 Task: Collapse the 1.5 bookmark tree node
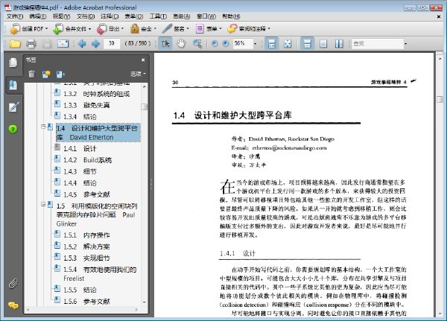point(43,204)
